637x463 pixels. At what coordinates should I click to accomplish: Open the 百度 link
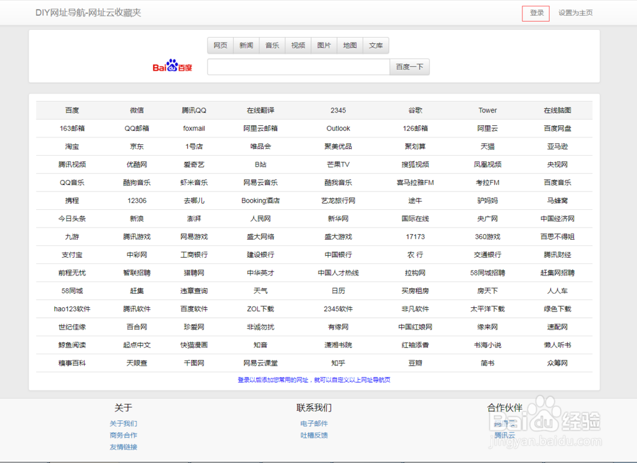point(72,110)
